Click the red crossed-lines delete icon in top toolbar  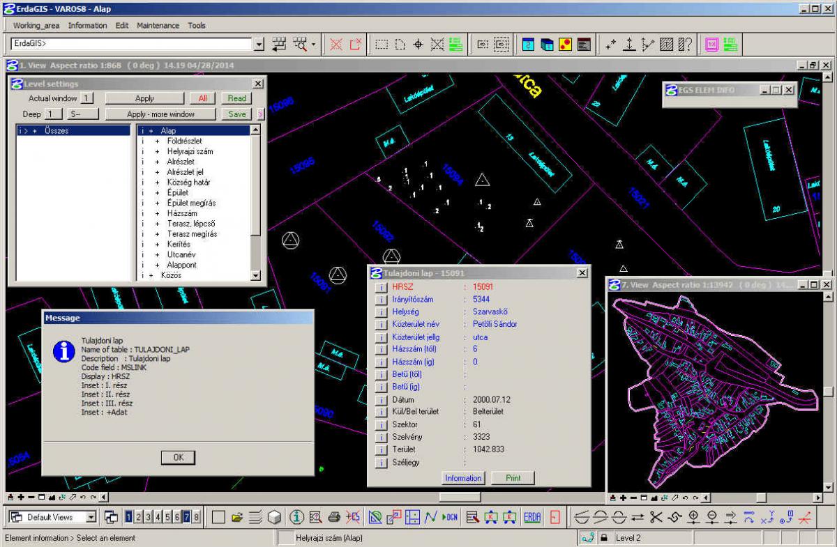point(336,44)
